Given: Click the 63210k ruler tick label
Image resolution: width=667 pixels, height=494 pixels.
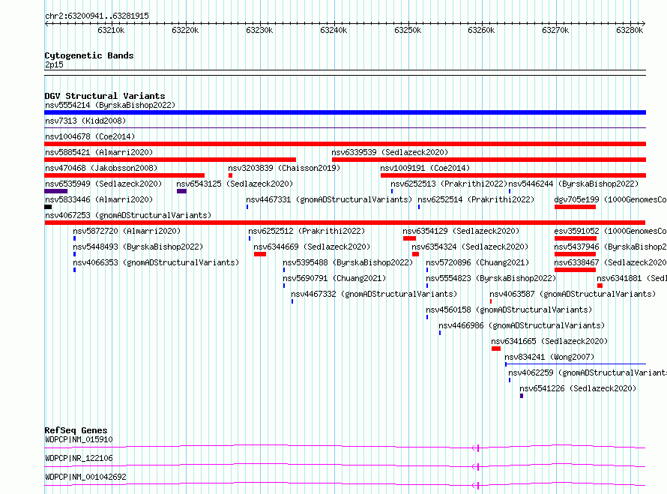Looking at the screenshot, I should click(111, 30).
